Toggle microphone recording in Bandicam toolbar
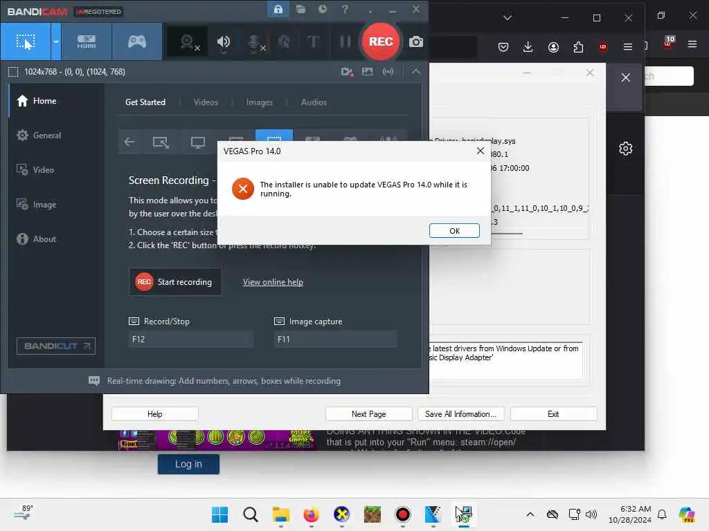The width and height of the screenshot is (709, 531). (x=254, y=42)
